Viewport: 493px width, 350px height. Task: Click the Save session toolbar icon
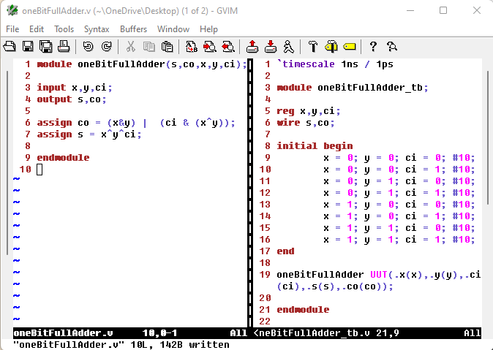(x=271, y=47)
